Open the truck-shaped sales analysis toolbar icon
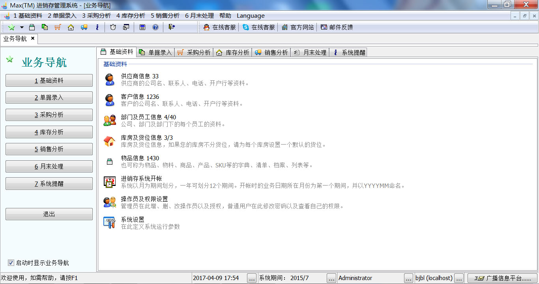This screenshot has width=539, height=284. [84, 27]
